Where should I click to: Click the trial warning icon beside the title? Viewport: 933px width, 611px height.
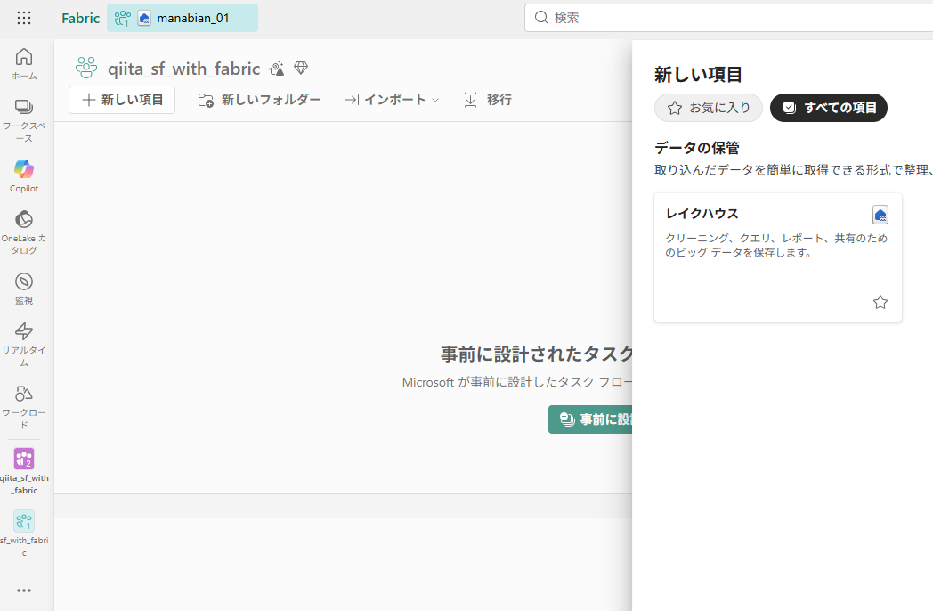click(x=277, y=69)
